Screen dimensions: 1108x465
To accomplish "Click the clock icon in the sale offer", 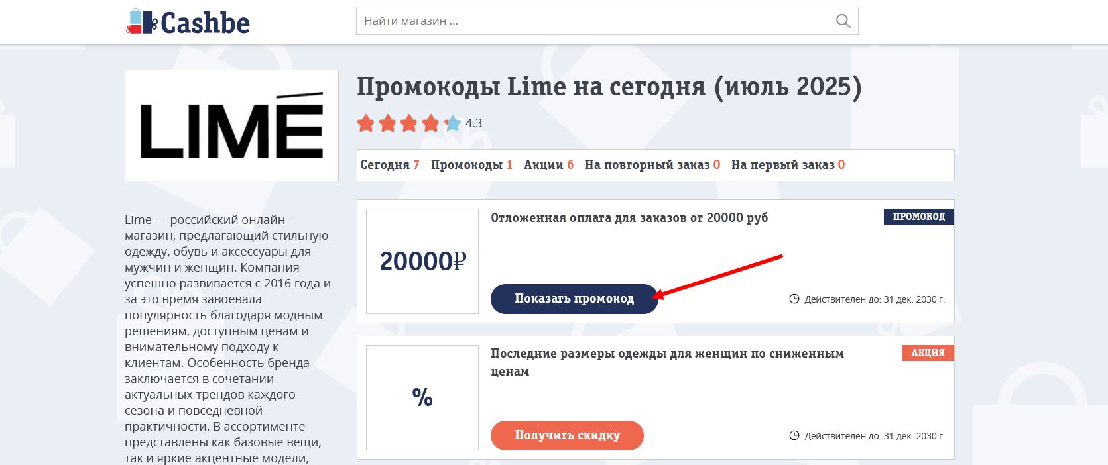I will click(x=794, y=436).
